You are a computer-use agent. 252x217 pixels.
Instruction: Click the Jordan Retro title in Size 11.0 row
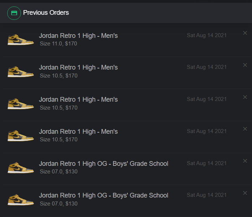point(78,36)
